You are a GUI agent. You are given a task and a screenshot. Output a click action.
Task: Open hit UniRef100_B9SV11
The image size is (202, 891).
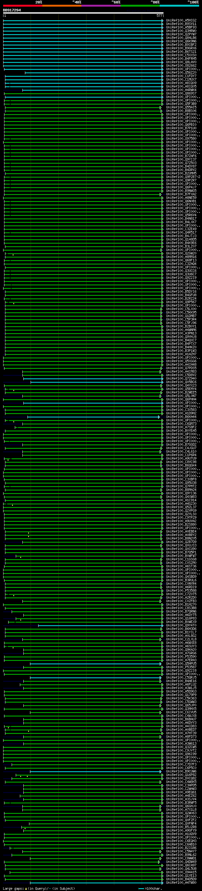tap(181, 24)
